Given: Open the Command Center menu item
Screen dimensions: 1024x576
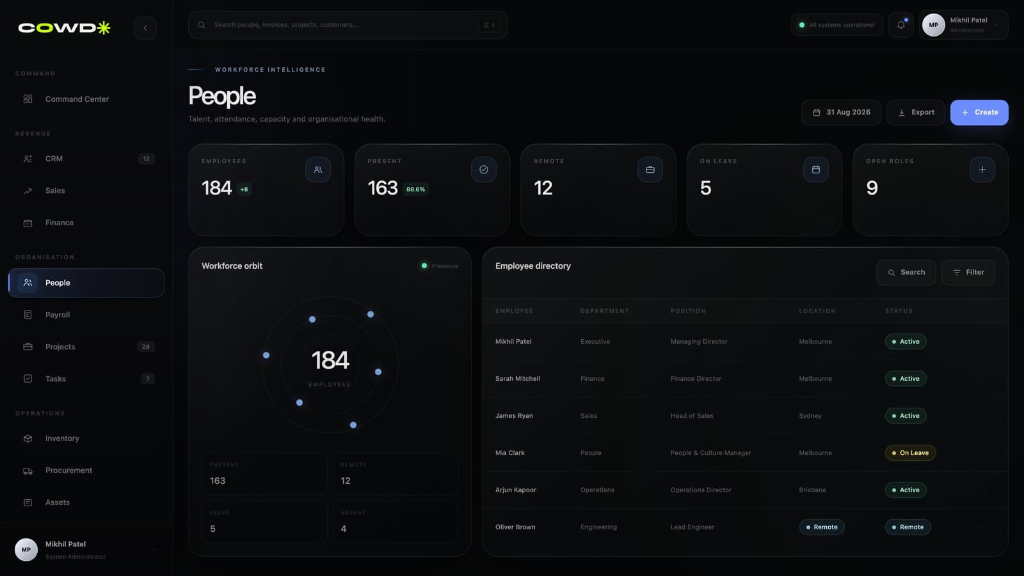Looking at the screenshot, I should tap(86, 99).
